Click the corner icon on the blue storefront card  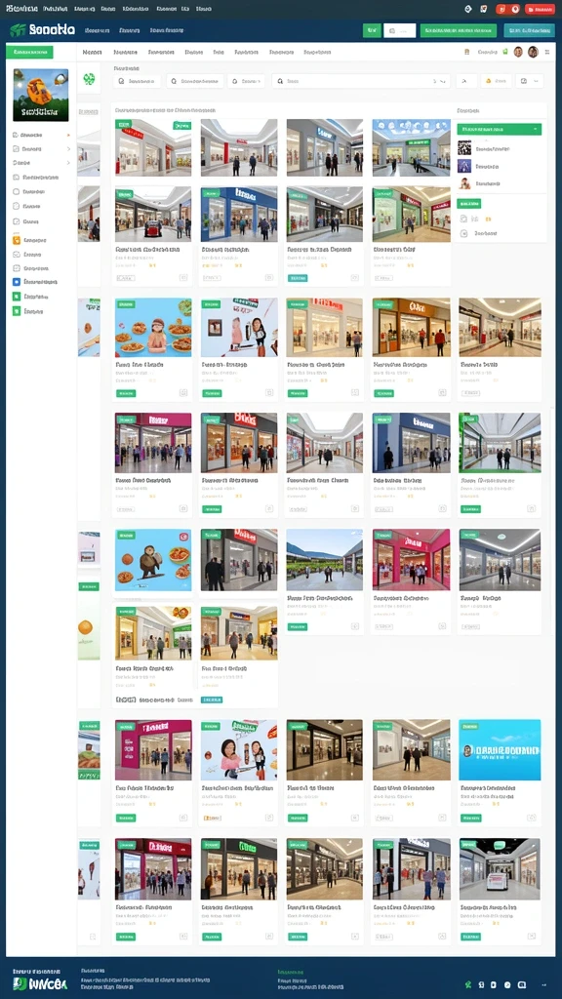(269, 278)
